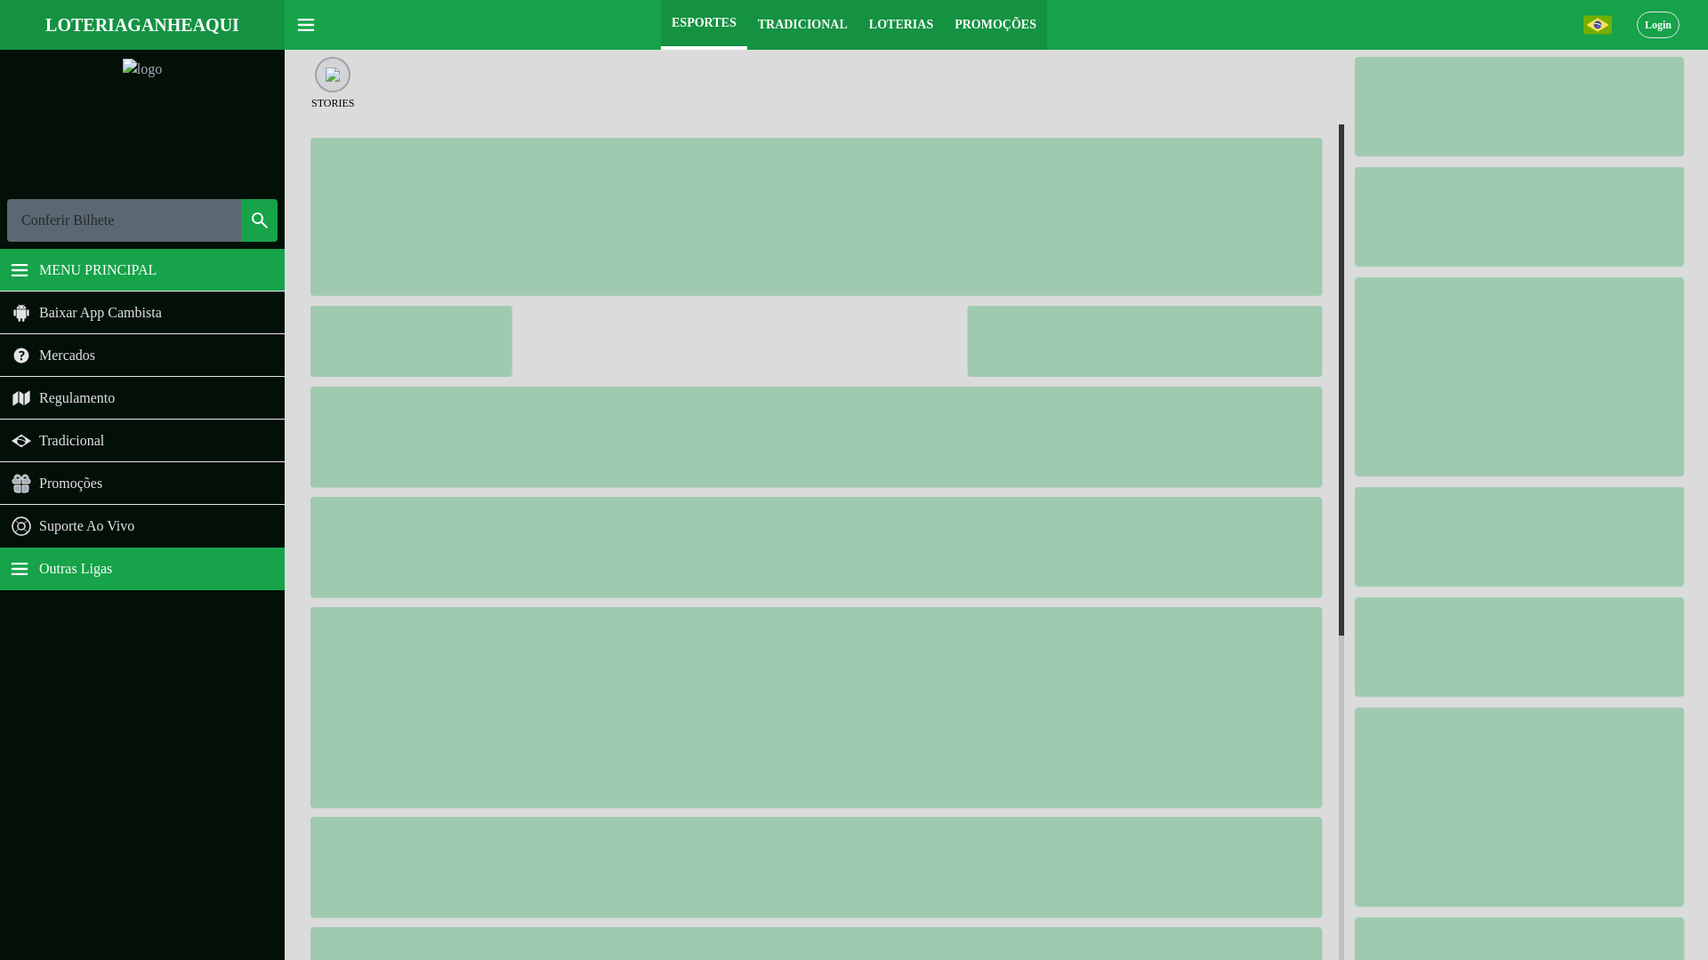Expand the MENU PRINCIPAL section
The image size is (1708, 960).
pos(142,270)
